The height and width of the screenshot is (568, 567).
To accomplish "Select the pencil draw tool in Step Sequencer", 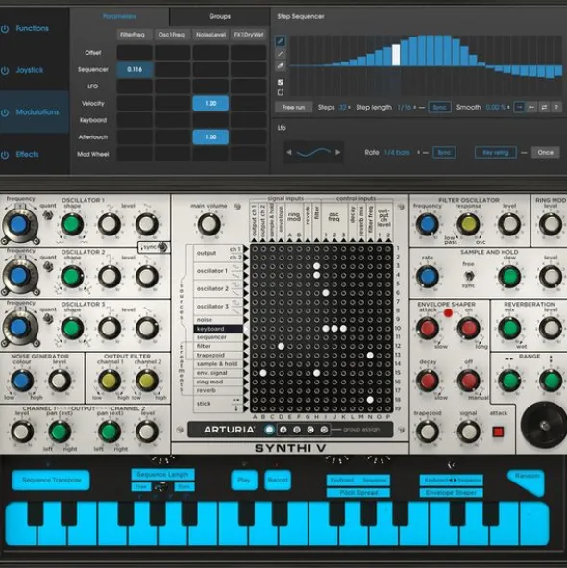I will coord(281,41).
